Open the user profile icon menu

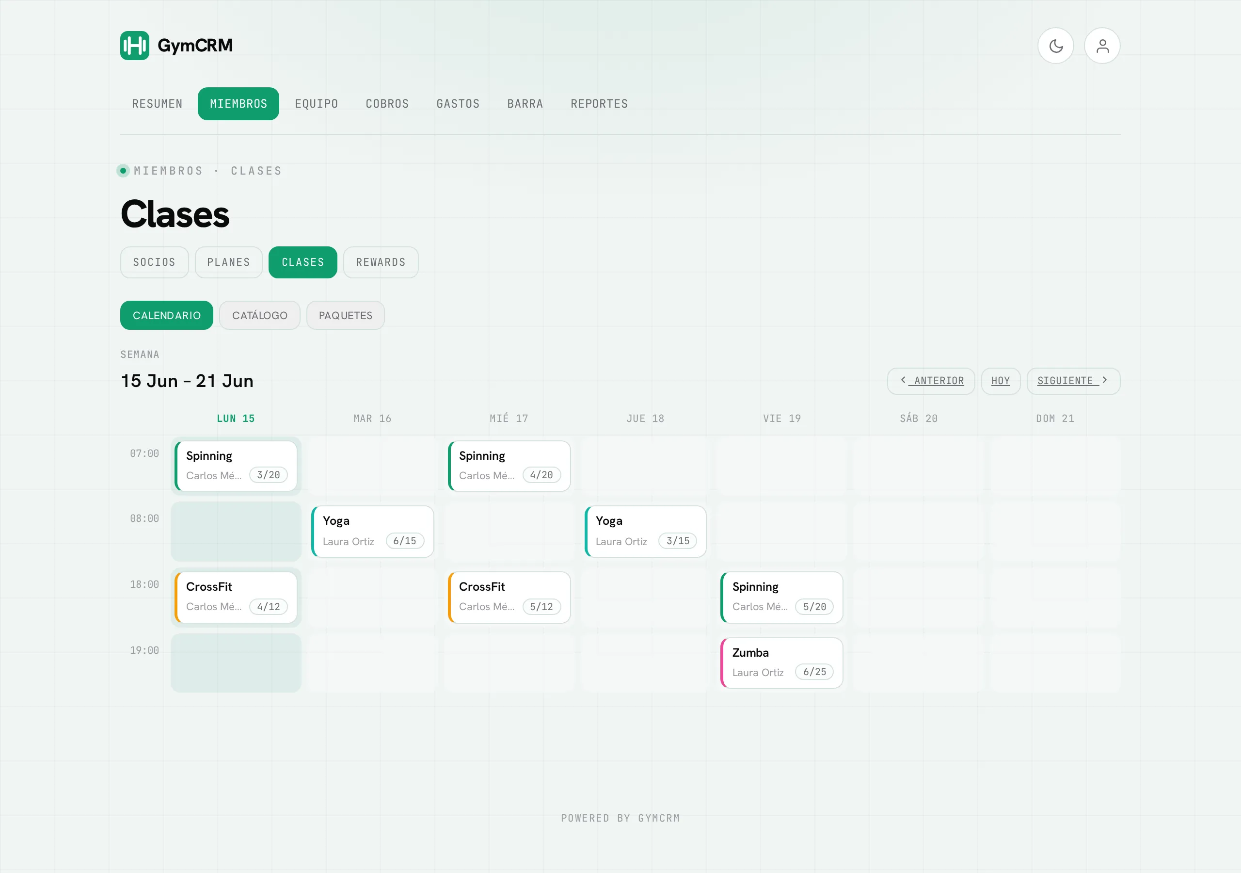pyautogui.click(x=1102, y=46)
